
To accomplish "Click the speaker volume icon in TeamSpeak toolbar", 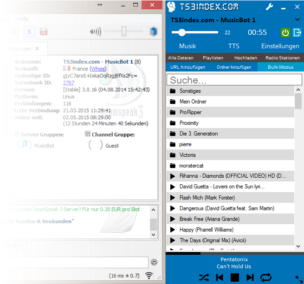I will point(96,32).
